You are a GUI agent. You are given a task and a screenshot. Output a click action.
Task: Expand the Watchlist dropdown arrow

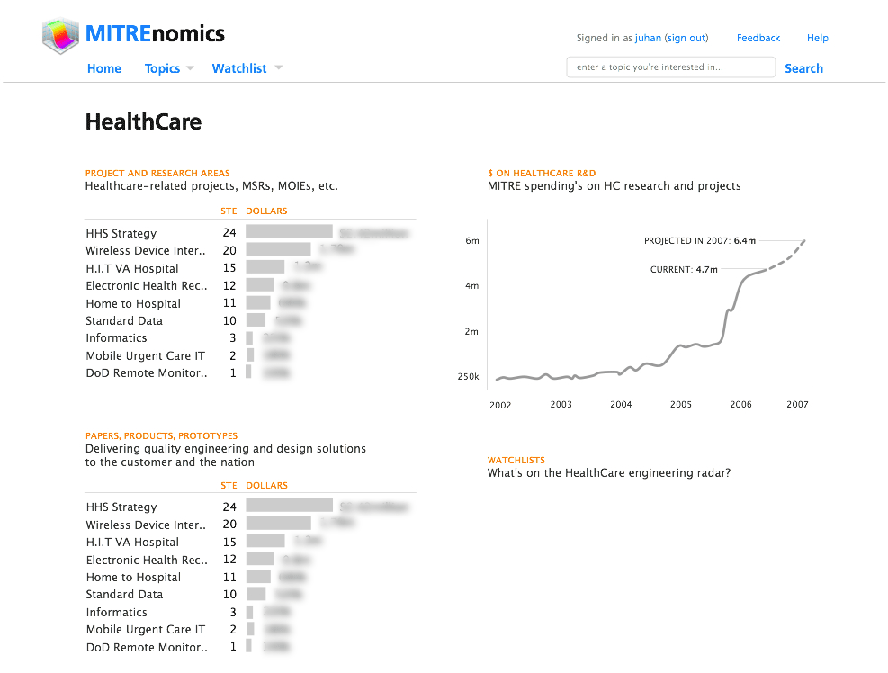click(278, 68)
